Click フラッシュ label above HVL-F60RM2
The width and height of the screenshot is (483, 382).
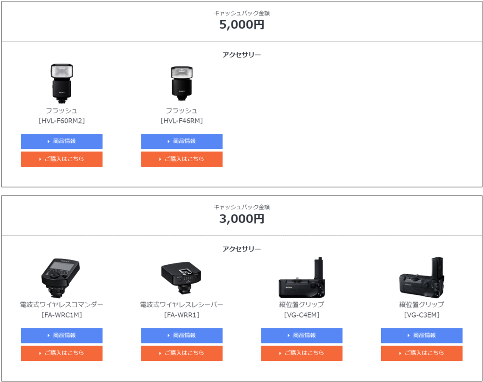pos(62,110)
